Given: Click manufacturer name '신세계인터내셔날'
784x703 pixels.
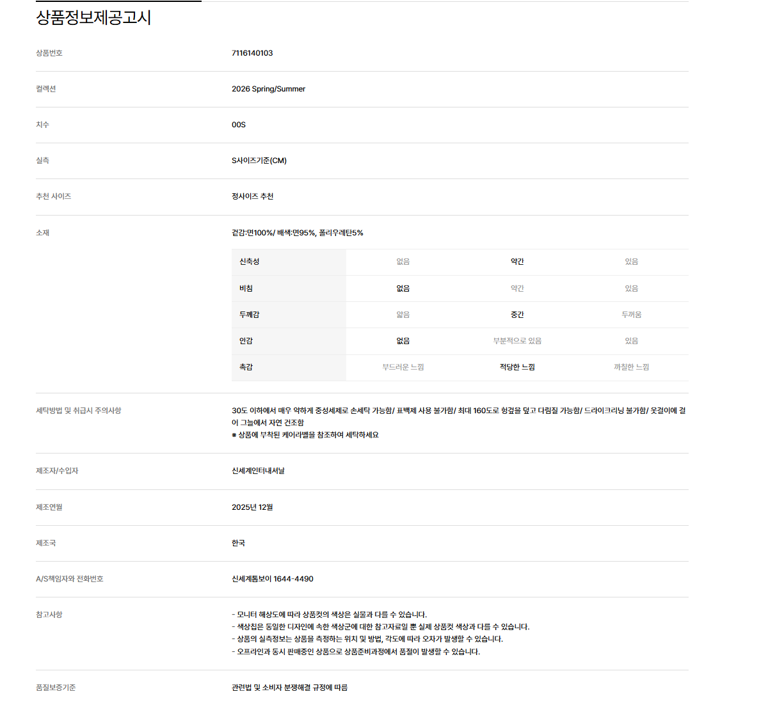Looking at the screenshot, I should pos(258,471).
